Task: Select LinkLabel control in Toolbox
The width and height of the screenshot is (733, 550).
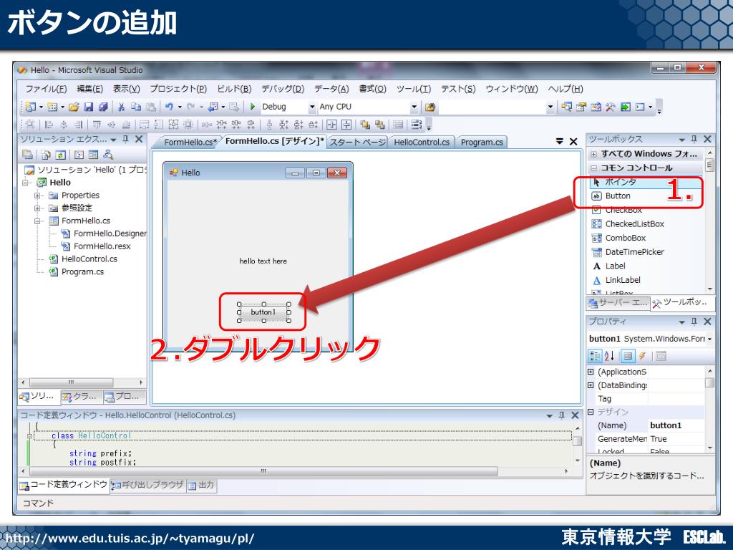Action: [x=623, y=280]
